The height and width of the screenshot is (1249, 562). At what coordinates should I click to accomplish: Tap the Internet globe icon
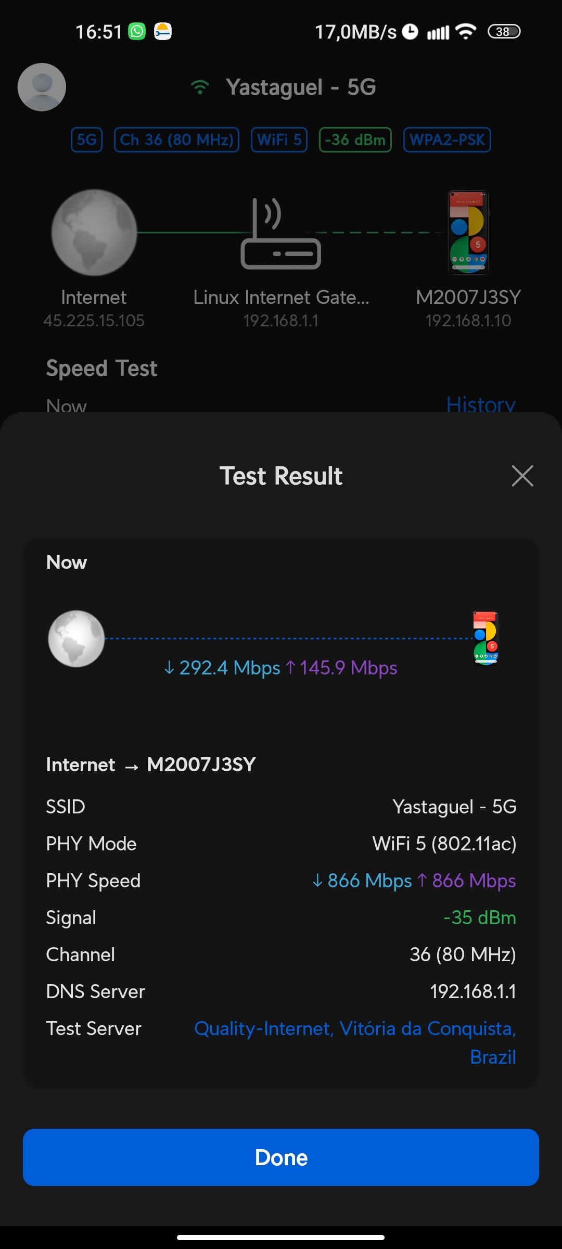[94, 232]
